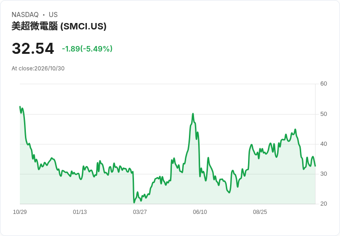Click the 30 price axis label

[323, 174]
